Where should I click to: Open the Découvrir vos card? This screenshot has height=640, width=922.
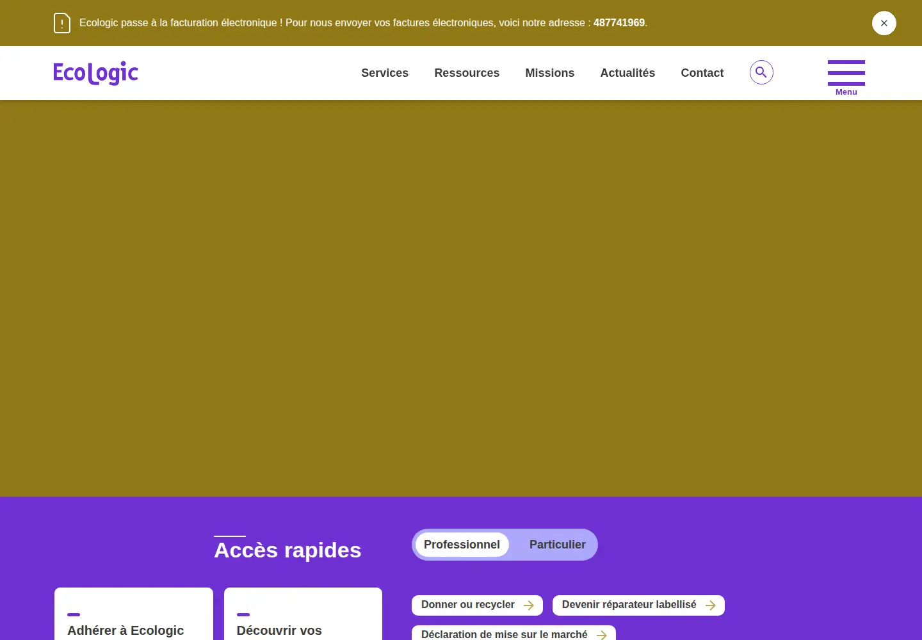303,614
